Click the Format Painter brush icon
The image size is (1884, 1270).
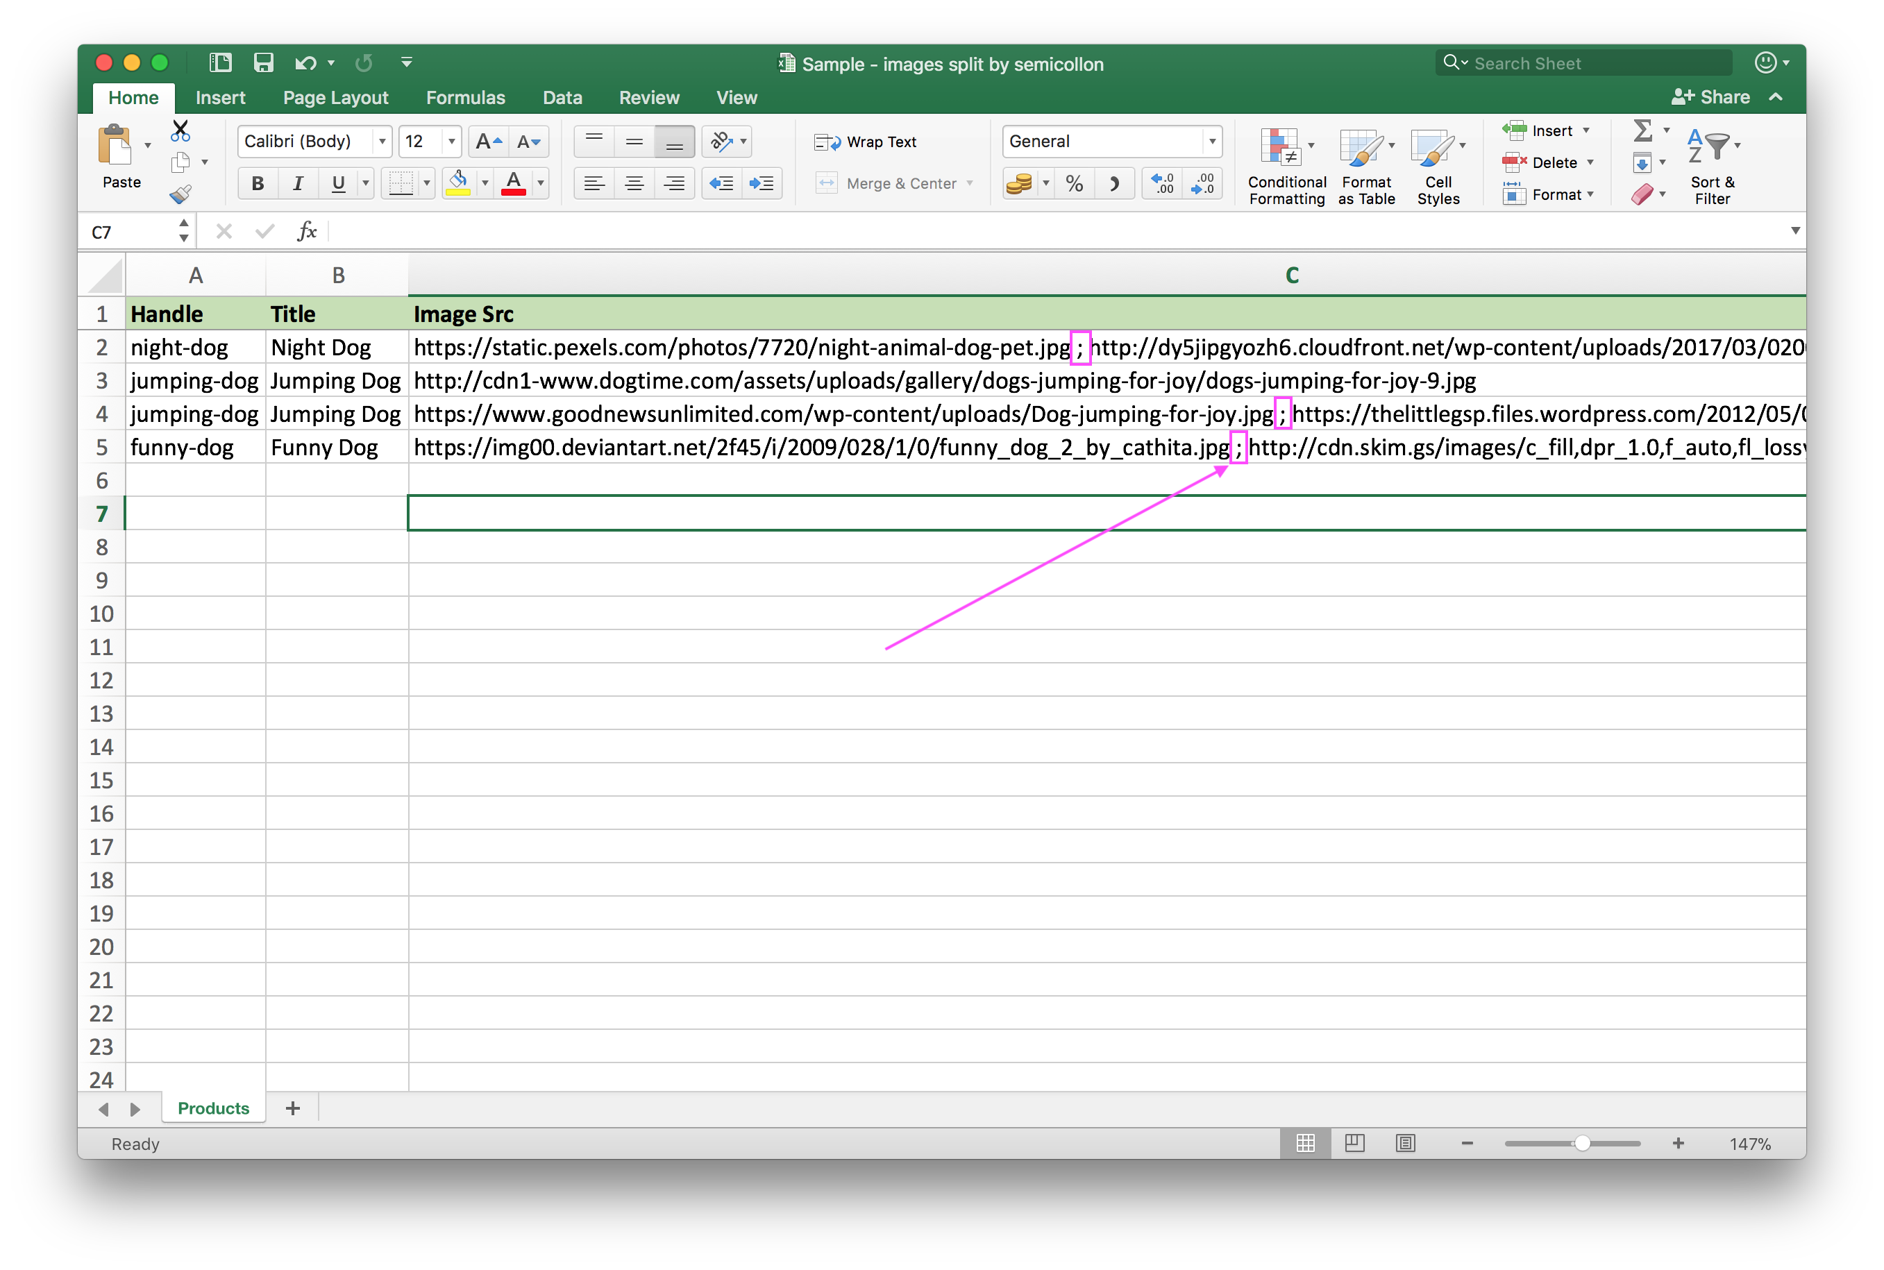pyautogui.click(x=180, y=194)
